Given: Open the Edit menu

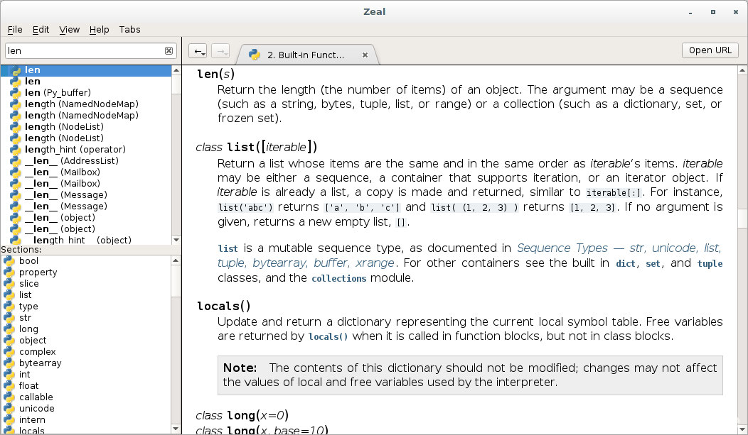Looking at the screenshot, I should [x=41, y=30].
